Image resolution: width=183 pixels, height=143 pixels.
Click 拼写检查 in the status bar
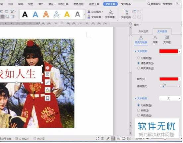6,139
